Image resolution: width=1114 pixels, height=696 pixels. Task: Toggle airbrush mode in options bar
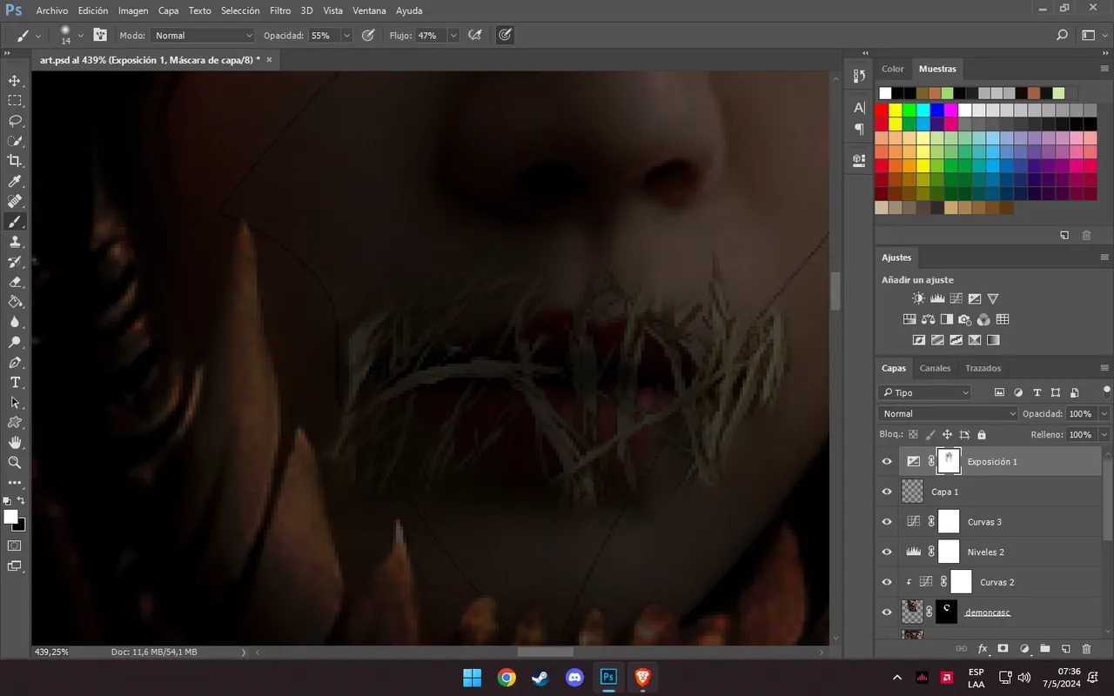475,36
